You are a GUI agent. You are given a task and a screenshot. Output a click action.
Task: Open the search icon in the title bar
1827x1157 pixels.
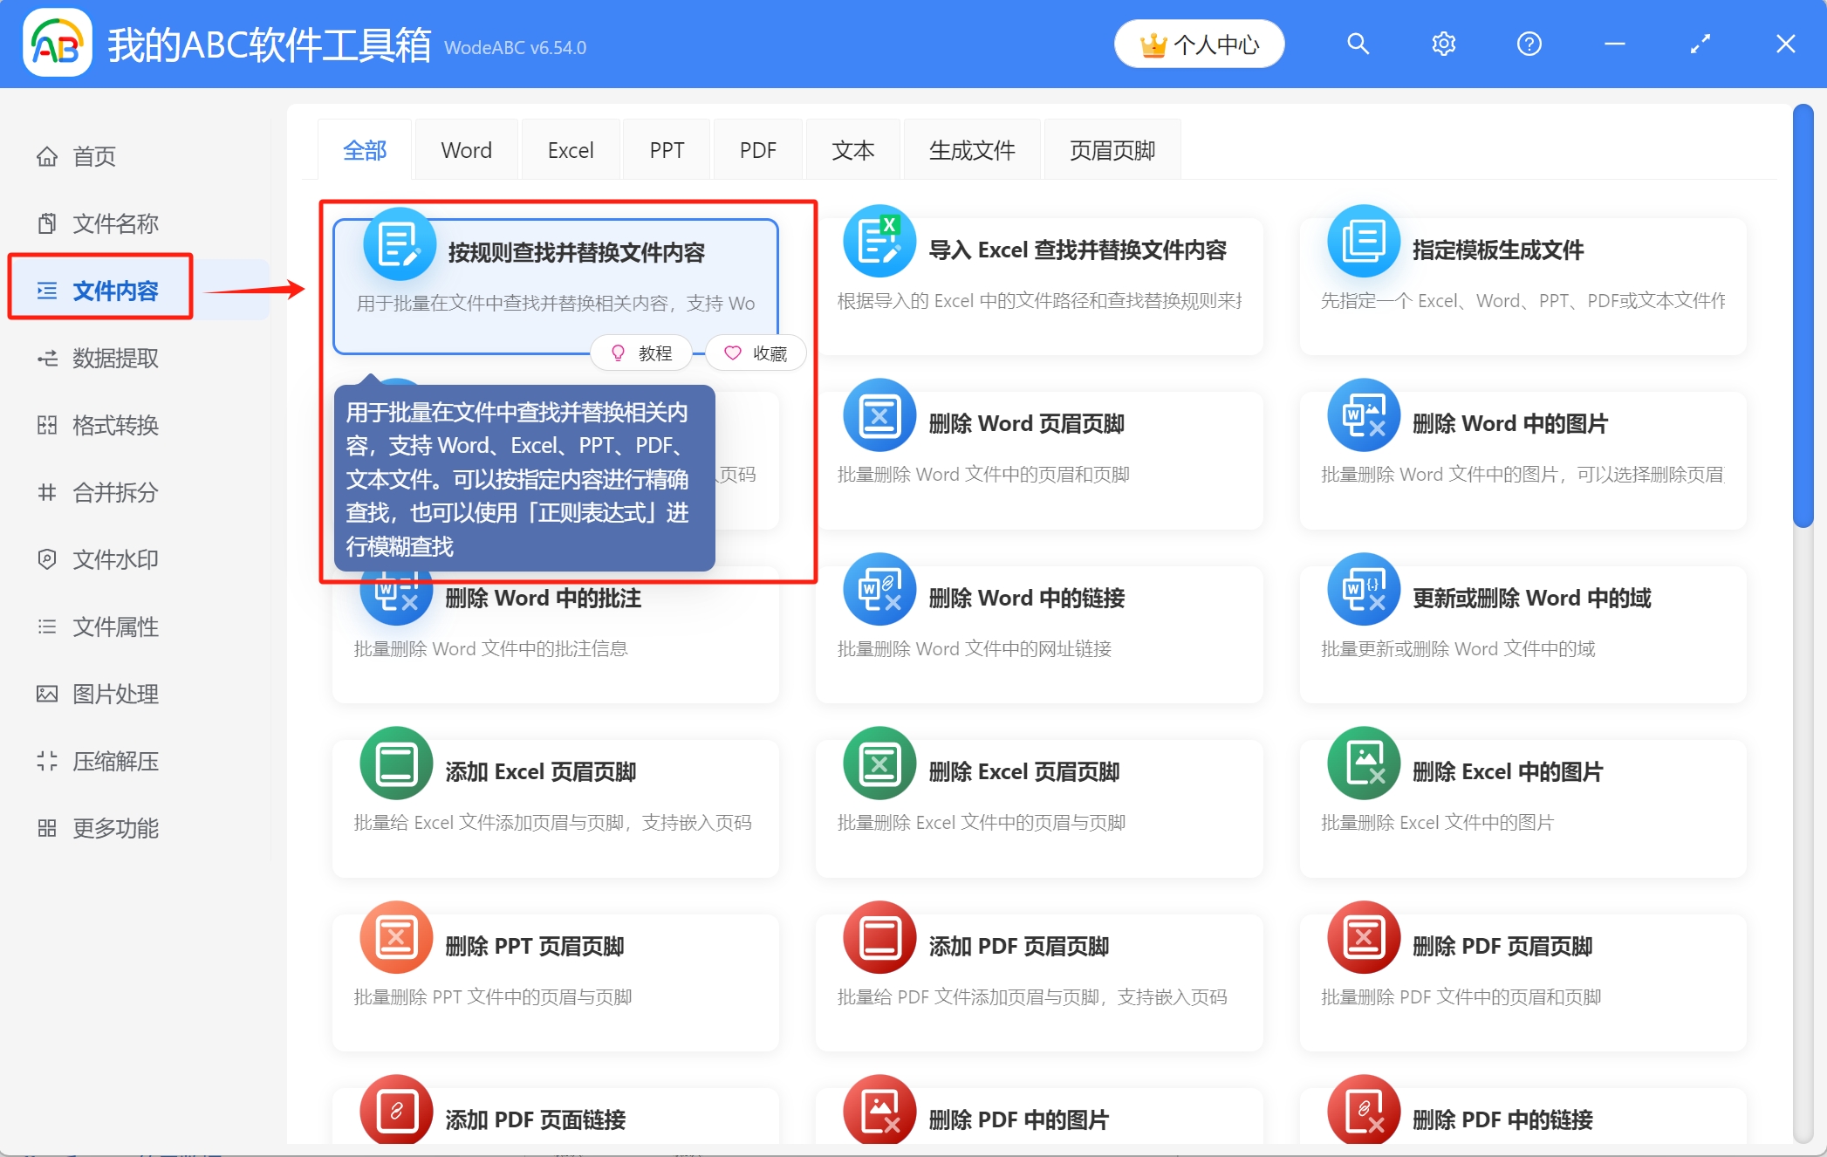click(x=1358, y=43)
